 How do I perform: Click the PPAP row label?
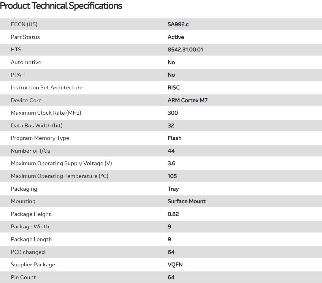click(x=18, y=75)
